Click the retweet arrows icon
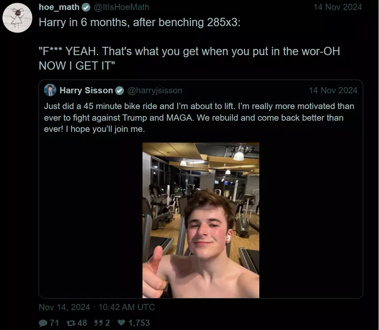Viewport: 379px width, 330px height. [71, 323]
